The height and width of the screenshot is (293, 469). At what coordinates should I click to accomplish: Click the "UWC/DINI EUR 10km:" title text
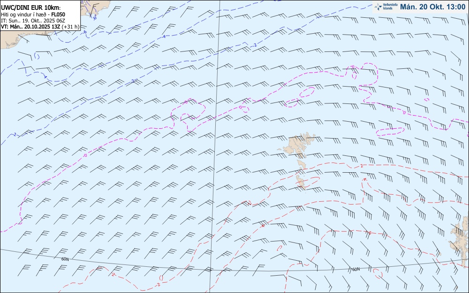pos(31,8)
